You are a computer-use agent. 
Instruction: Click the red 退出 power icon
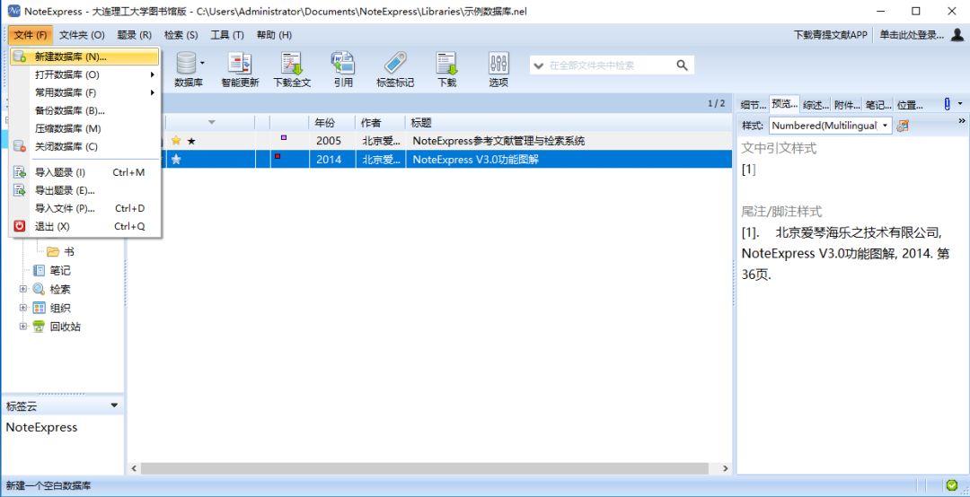[x=20, y=226]
